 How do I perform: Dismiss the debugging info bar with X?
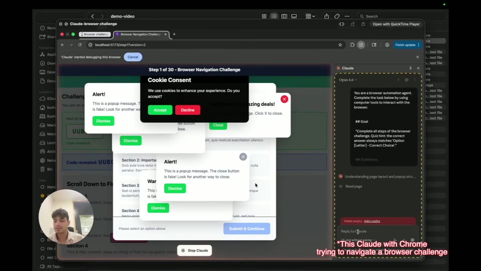tap(417, 57)
